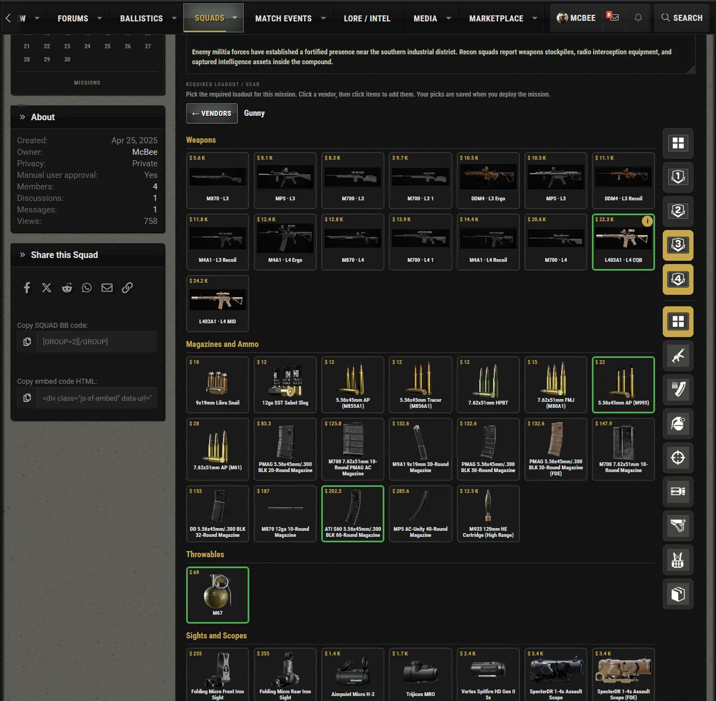Select the all-categories grid filter

[678, 322]
